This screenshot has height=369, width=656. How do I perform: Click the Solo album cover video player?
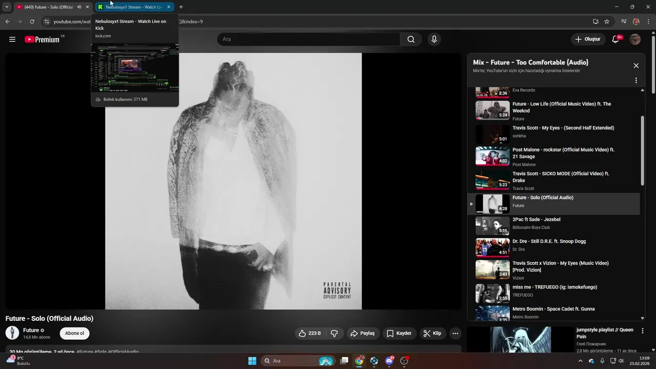(233, 181)
